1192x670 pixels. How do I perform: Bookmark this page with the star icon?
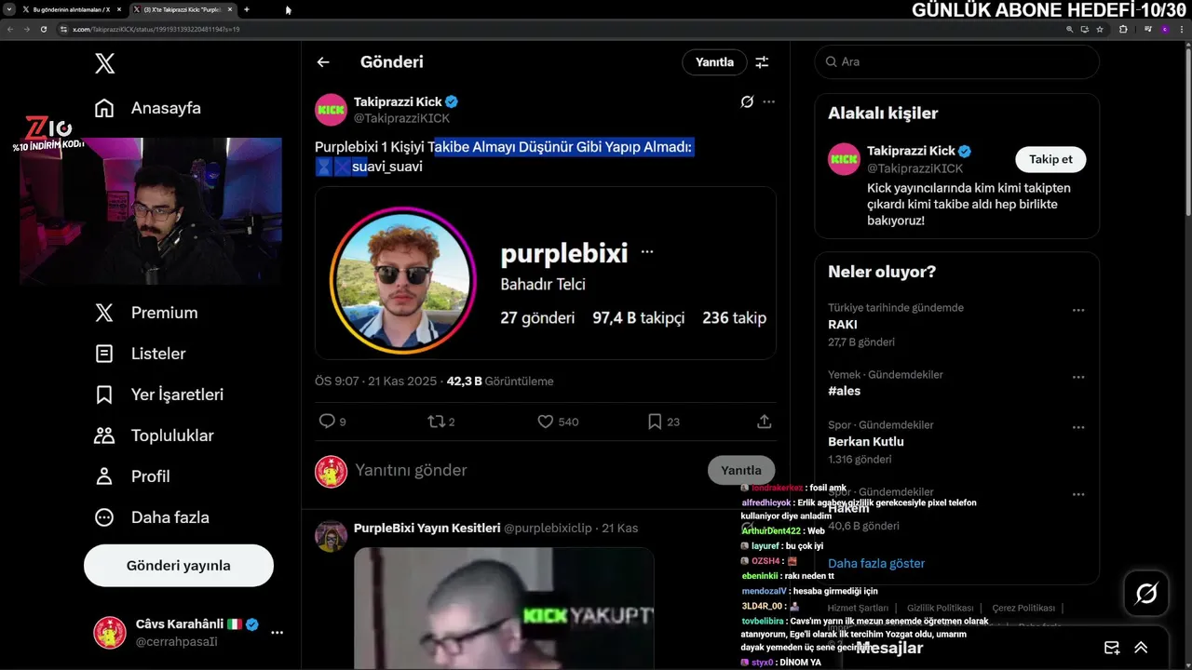1100,29
